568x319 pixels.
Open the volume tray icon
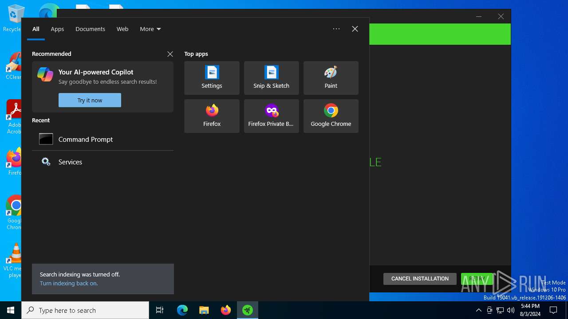pos(511,310)
